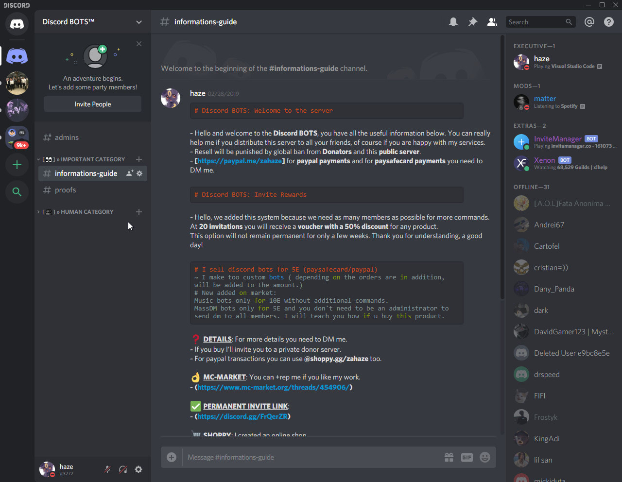Click the message input for #informations-guide
This screenshot has width=622, height=482.
click(x=311, y=457)
